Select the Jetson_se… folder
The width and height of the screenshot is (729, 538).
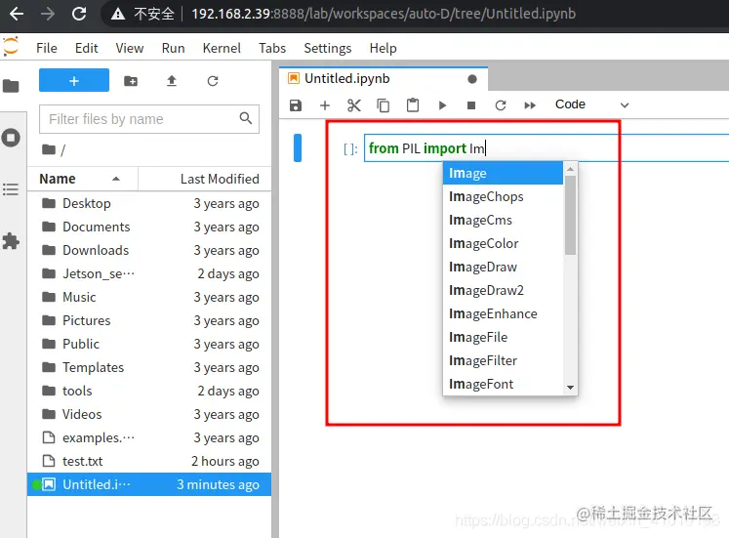point(149,273)
